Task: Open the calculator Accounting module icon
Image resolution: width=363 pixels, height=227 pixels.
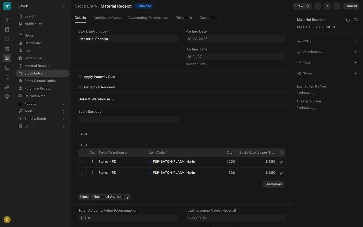Action: point(7,30)
